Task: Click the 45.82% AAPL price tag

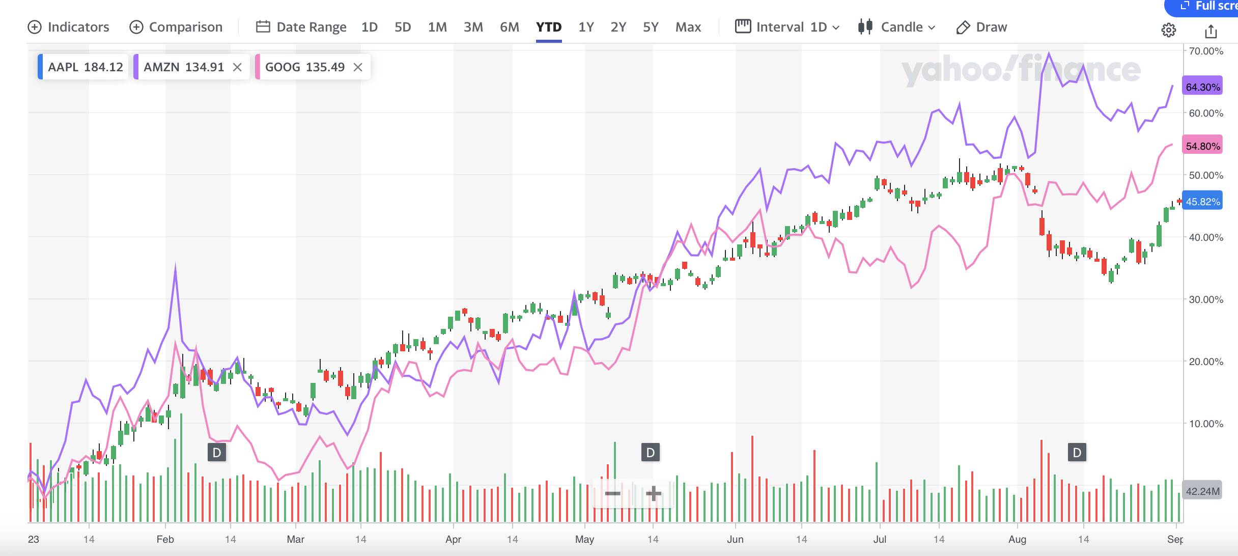Action: pos(1202,202)
